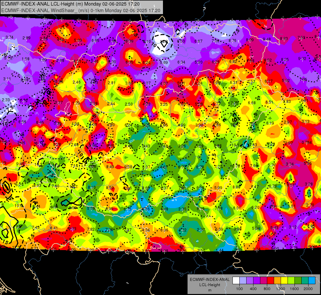Click the wind shear value '3.11'
The image size is (321, 295).
7,79
